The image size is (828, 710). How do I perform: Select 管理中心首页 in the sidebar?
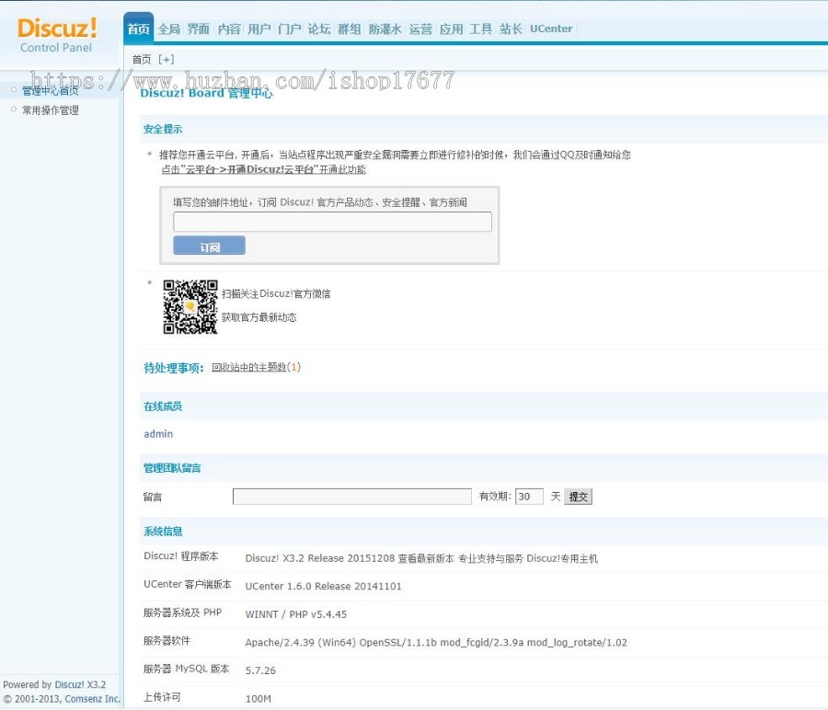(51, 91)
